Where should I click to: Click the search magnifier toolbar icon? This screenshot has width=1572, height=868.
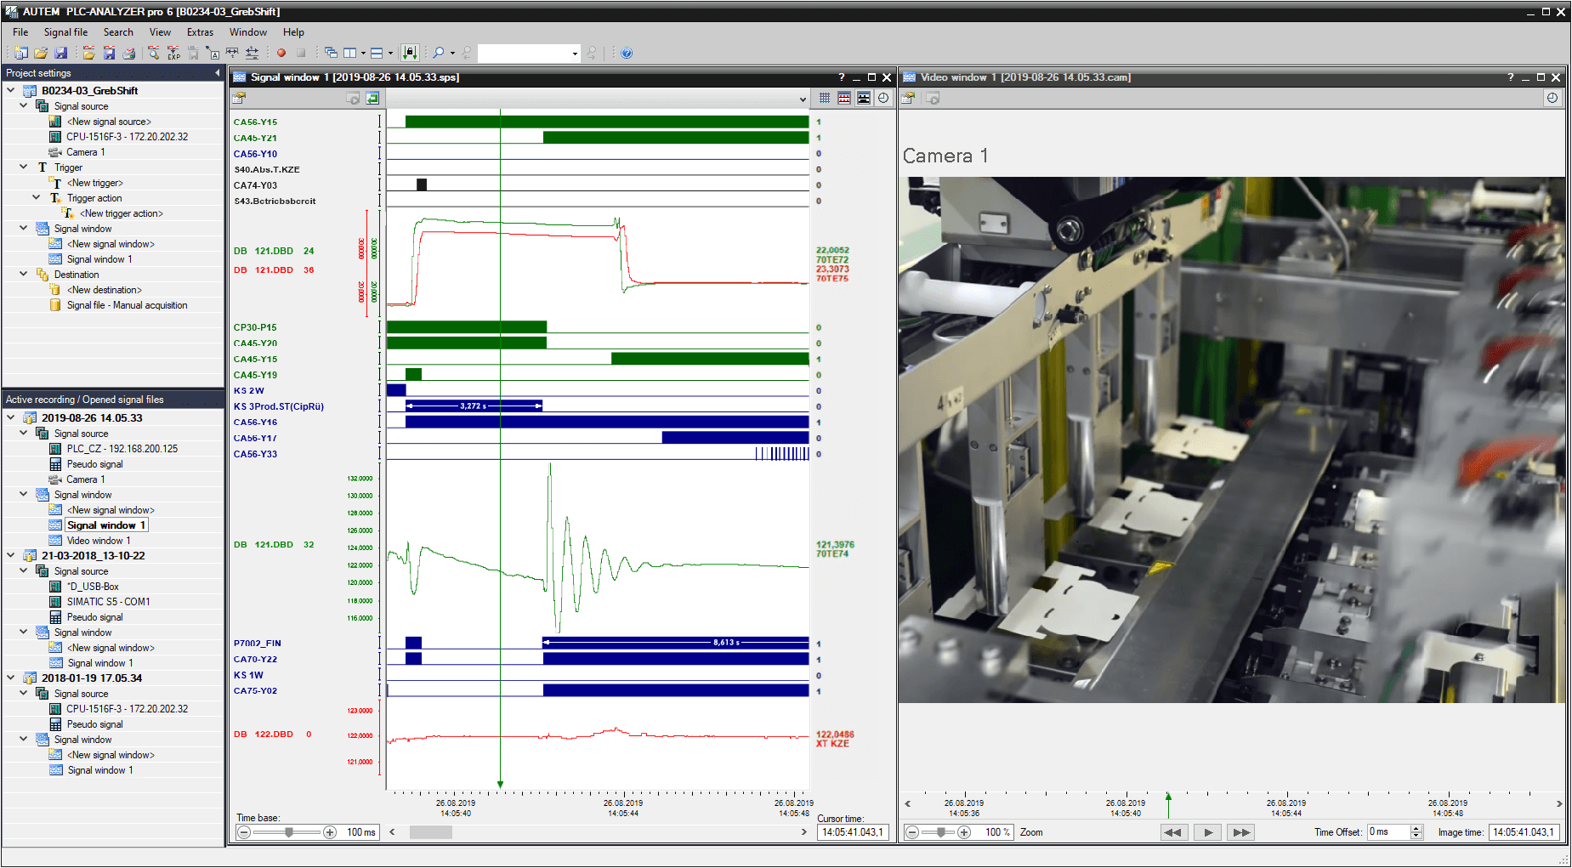coord(439,53)
